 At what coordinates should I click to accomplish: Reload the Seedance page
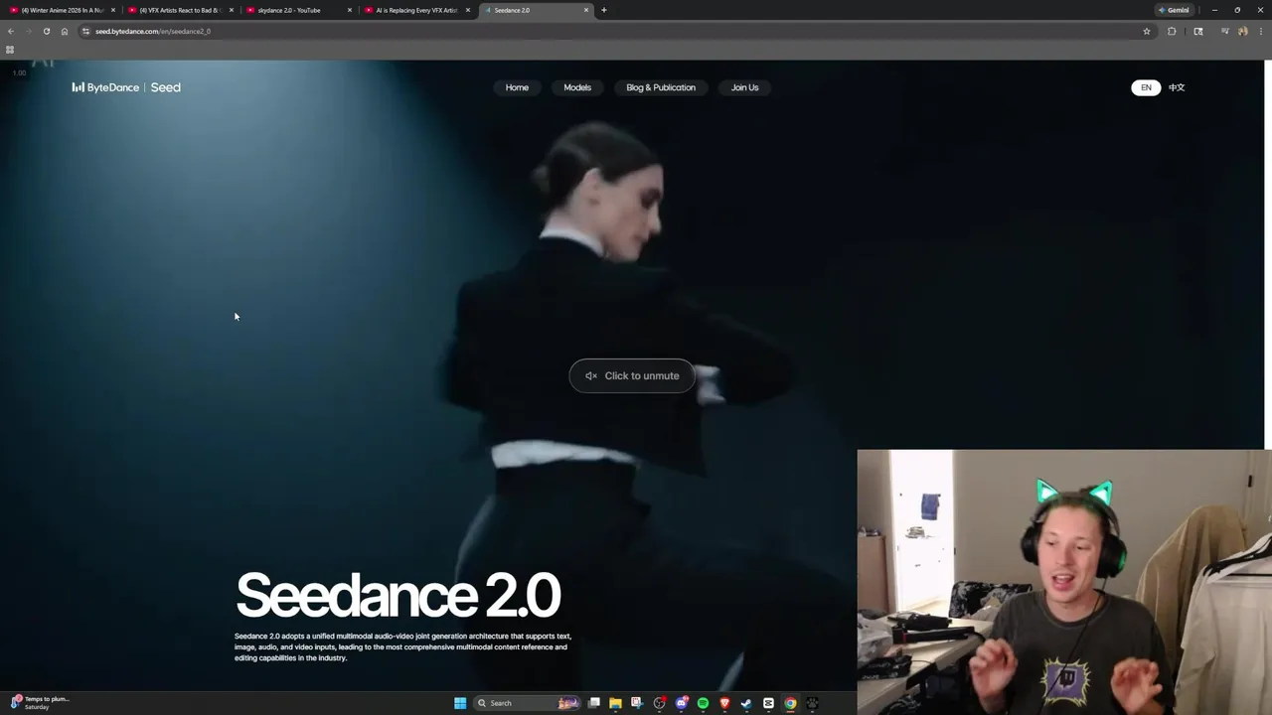pyautogui.click(x=46, y=31)
